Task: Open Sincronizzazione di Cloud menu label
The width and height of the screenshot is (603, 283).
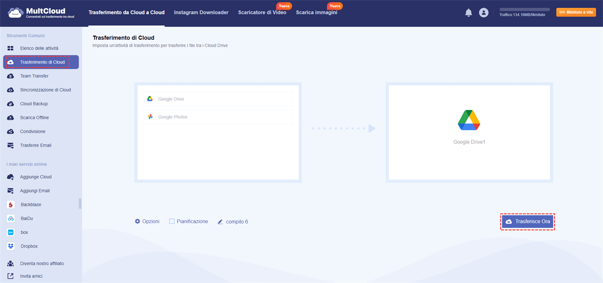Action: [45, 90]
